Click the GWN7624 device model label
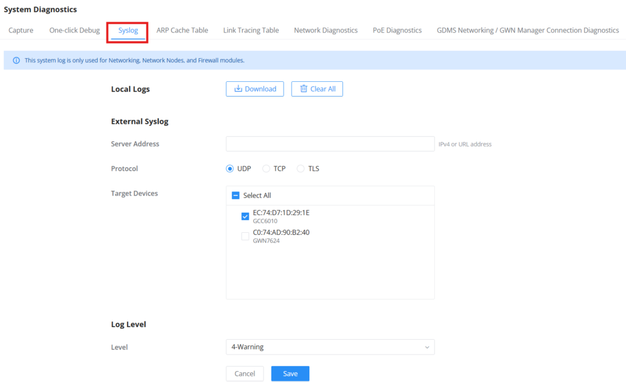 tap(267, 241)
